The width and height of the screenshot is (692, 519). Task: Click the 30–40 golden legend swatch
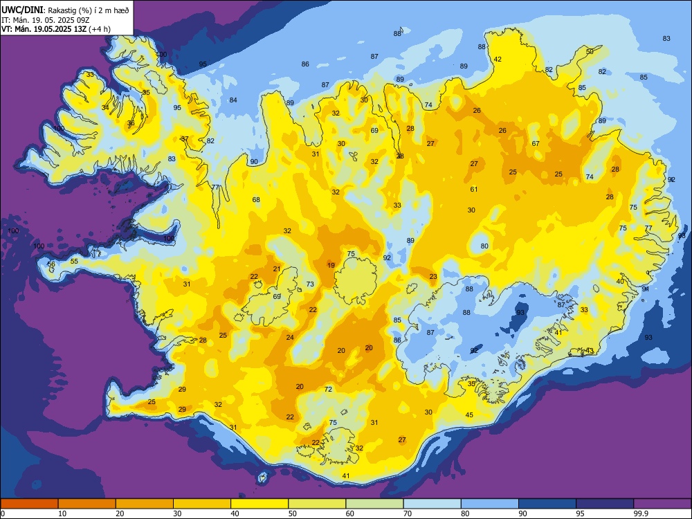[202, 504]
